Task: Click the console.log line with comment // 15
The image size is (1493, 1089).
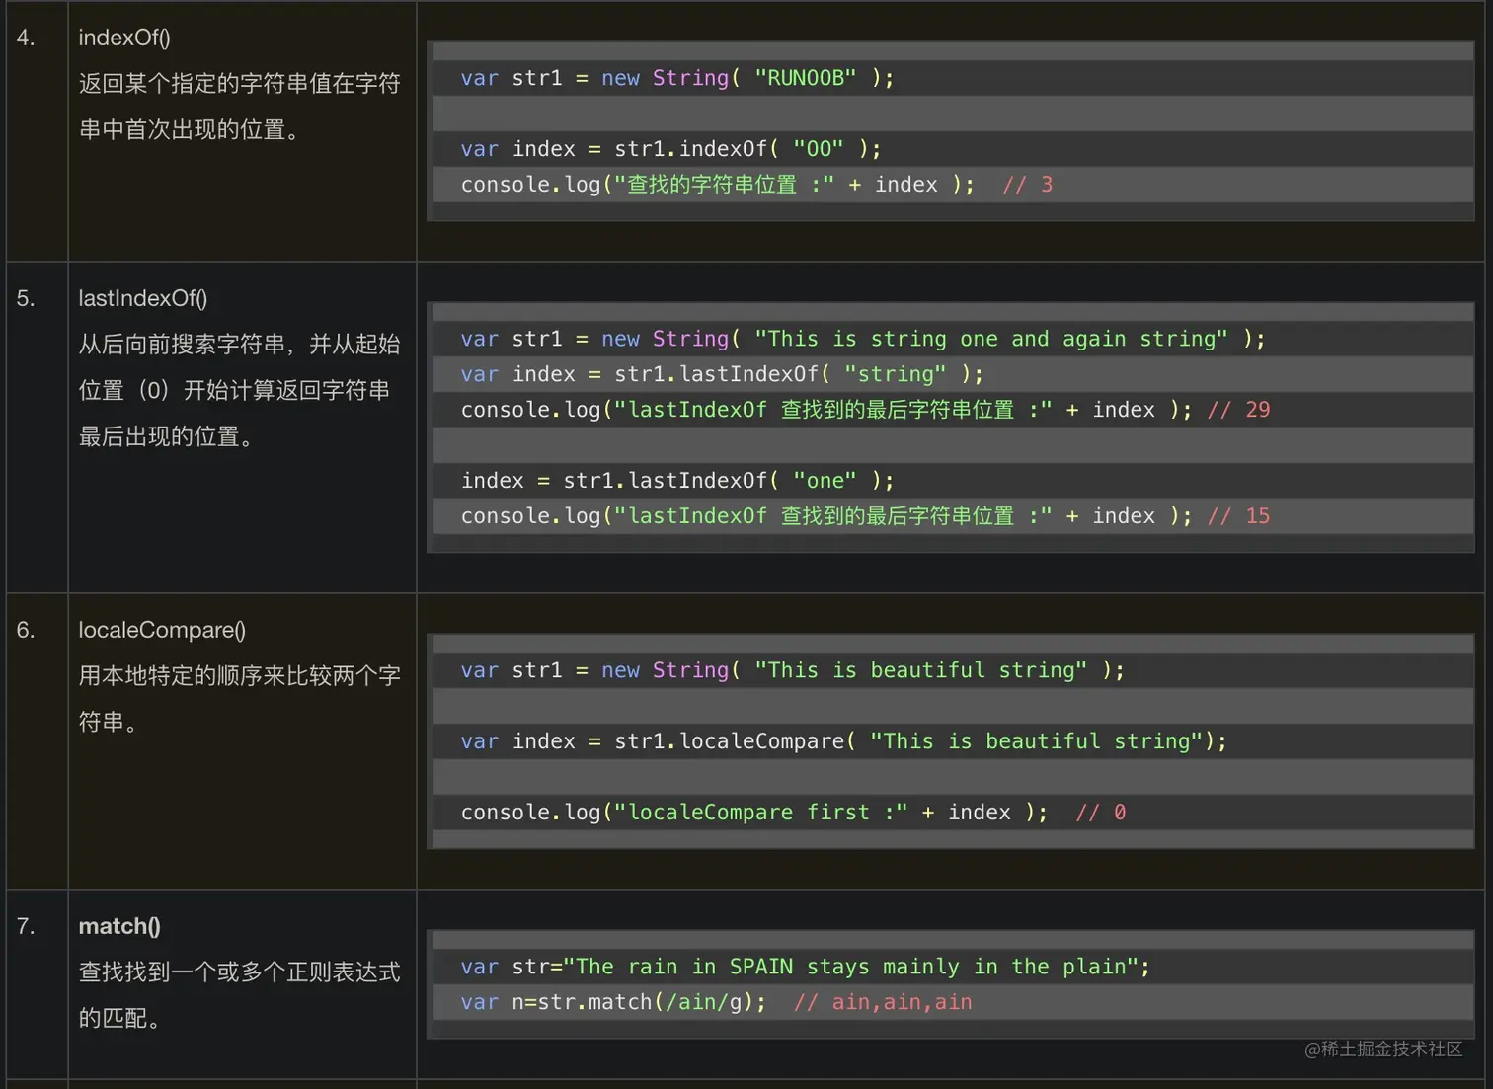Action: pyautogui.click(x=865, y=516)
